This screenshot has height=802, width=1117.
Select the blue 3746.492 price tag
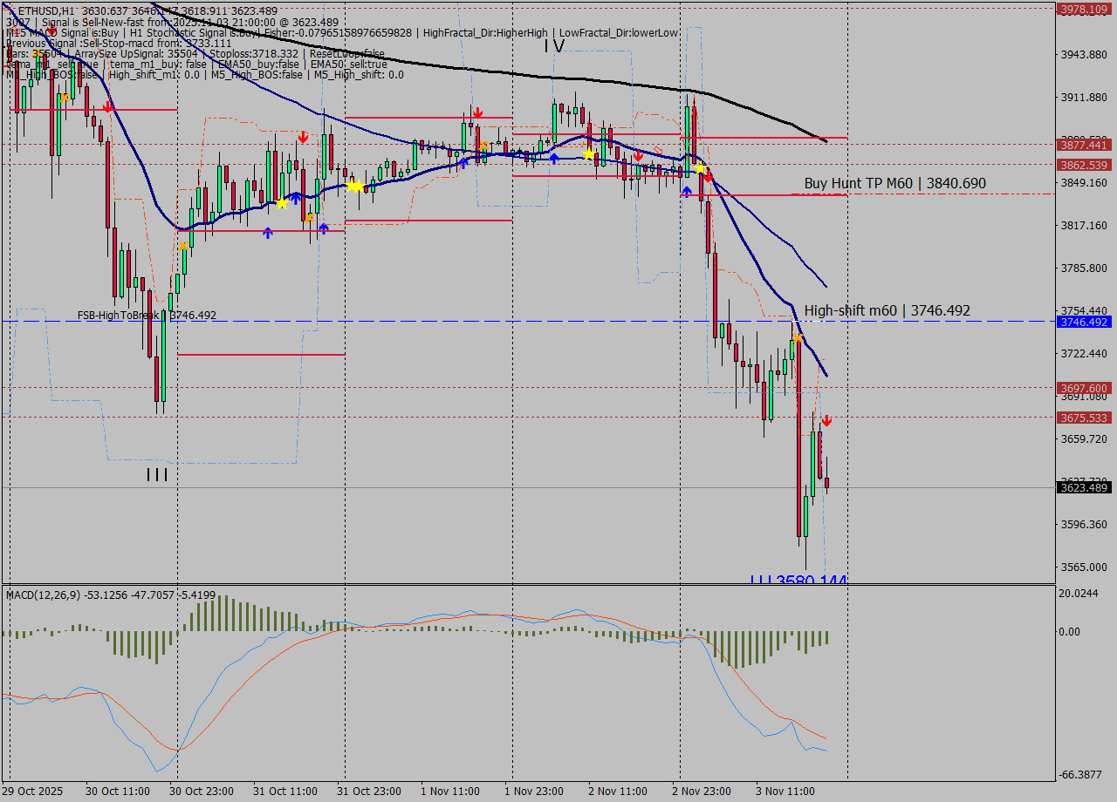pyautogui.click(x=1083, y=322)
